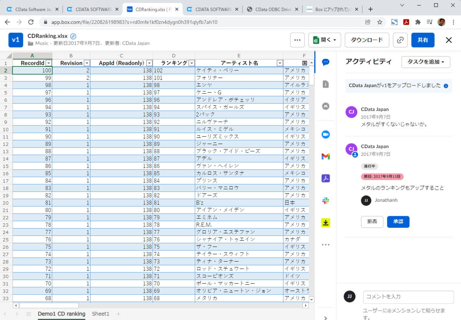The image size is (461, 320).
Task: Click the ダウンロード button
Action: (367, 40)
